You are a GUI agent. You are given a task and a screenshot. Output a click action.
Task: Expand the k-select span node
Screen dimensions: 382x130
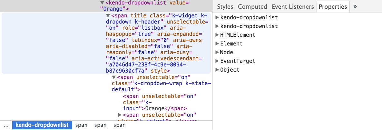pos(120,115)
